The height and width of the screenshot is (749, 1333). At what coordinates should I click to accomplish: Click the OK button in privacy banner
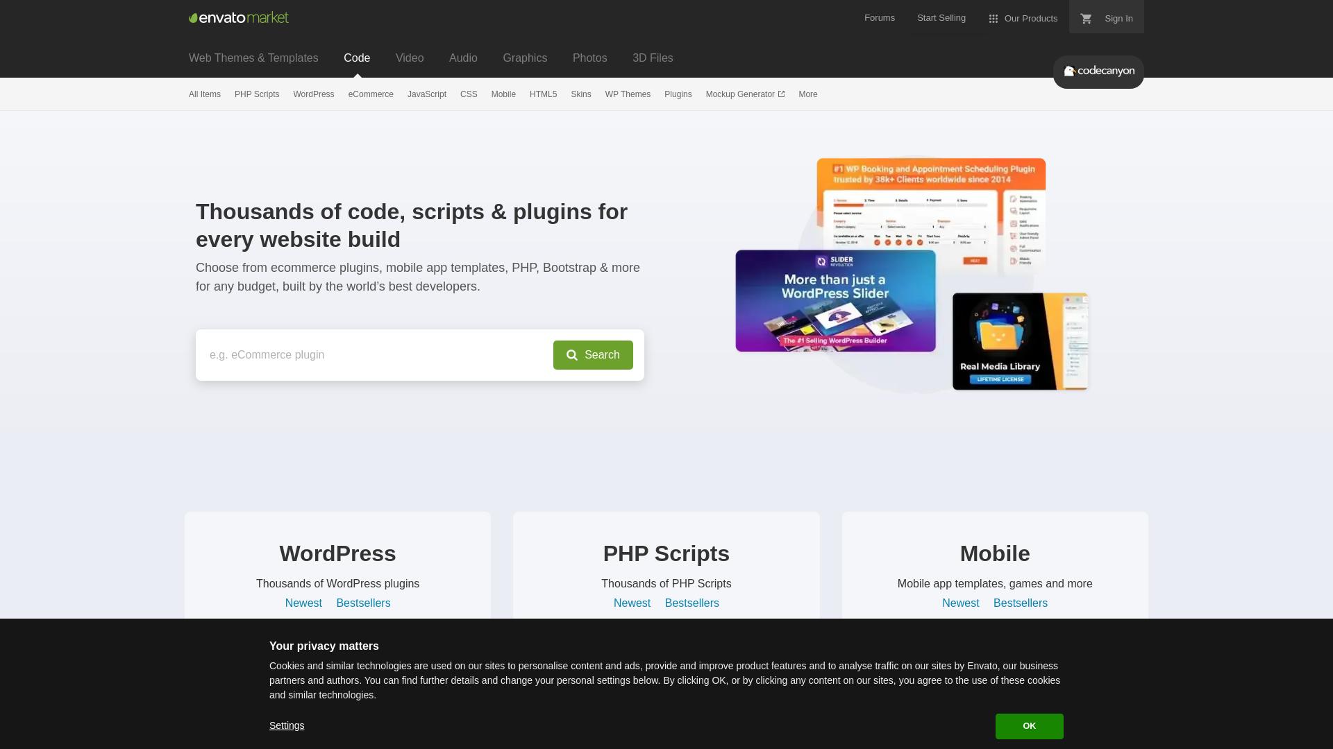click(x=1029, y=726)
